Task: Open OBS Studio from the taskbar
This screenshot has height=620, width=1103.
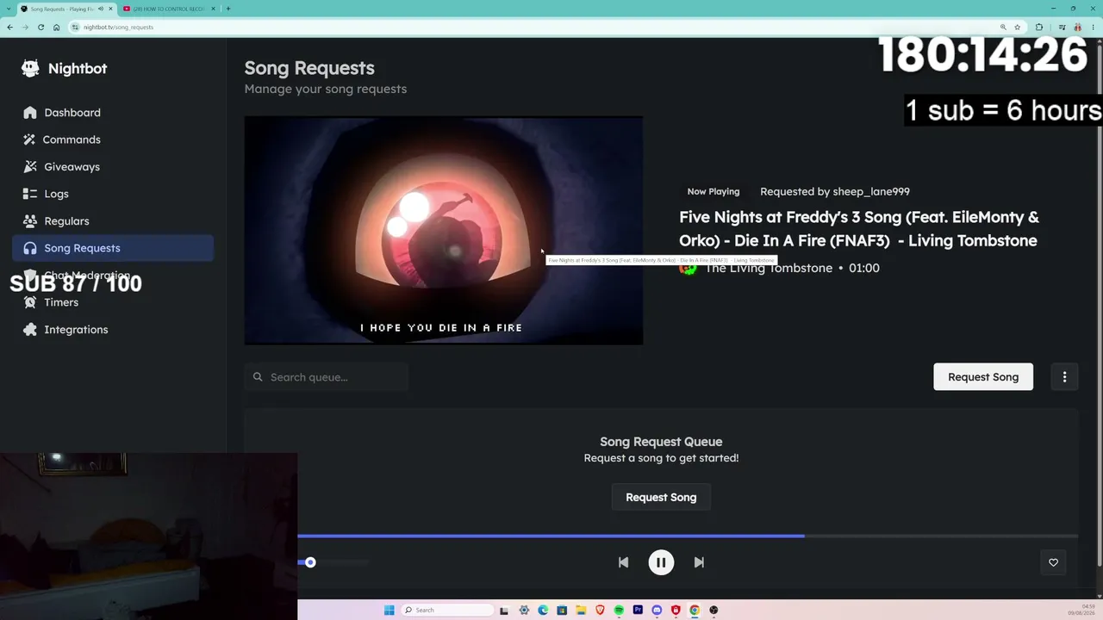Action: [x=714, y=611]
